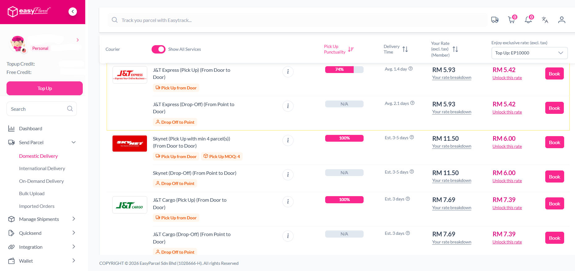Show info for Skynet (Drop-Off)
The width and height of the screenshot is (575, 271).
click(x=288, y=175)
